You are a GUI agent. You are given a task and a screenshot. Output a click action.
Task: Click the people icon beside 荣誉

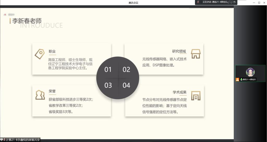(40, 95)
